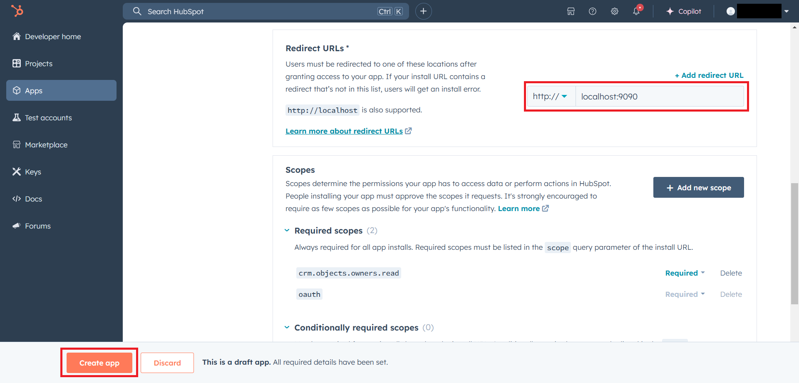Click the Test accounts flask icon
Screen dimensions: 799x383
[17, 117]
